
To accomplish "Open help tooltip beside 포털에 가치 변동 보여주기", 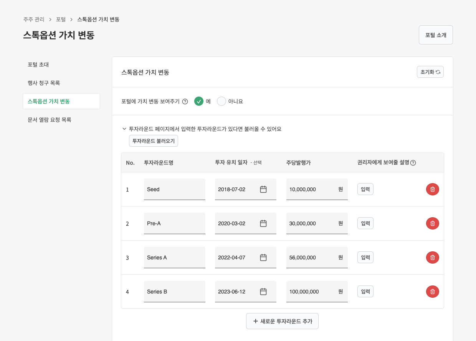I will (x=185, y=101).
